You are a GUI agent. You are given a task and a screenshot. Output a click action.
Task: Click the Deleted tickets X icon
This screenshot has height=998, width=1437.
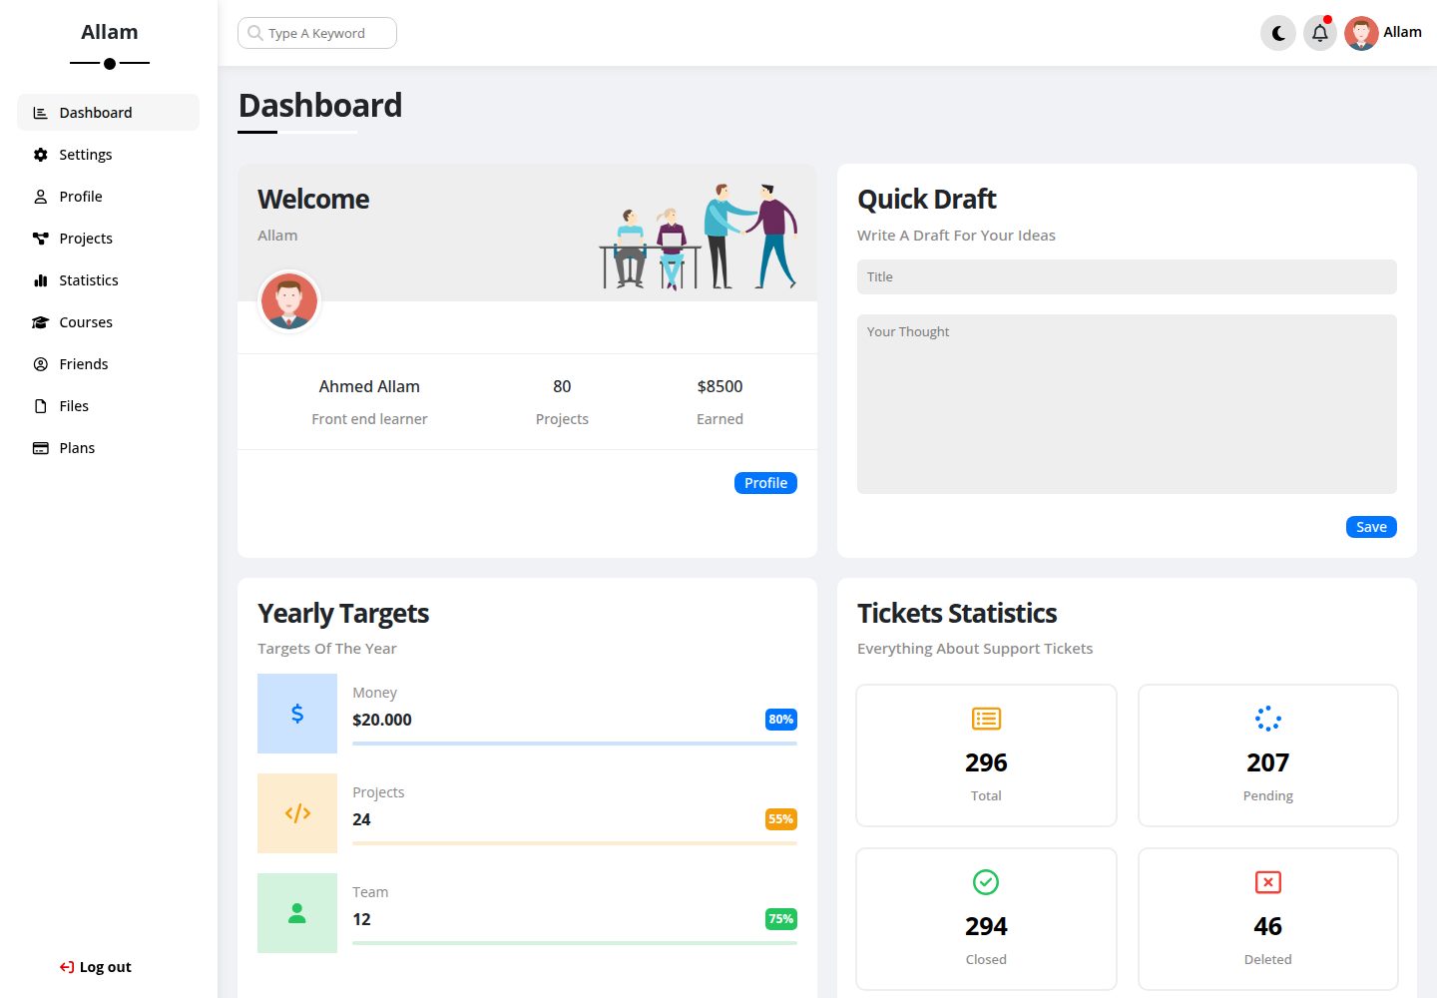pyautogui.click(x=1268, y=882)
